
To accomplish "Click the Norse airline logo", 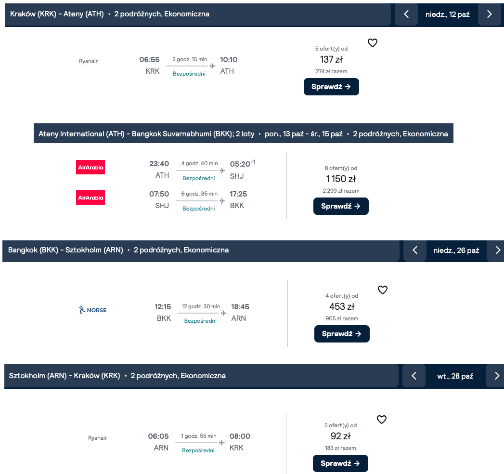I will [x=93, y=310].
